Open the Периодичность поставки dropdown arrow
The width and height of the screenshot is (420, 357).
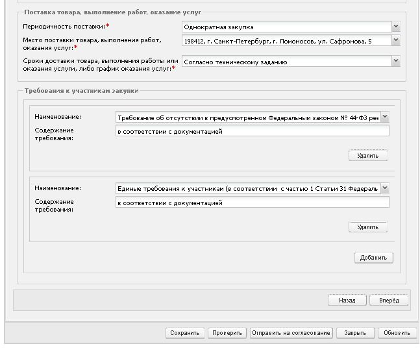click(396, 27)
